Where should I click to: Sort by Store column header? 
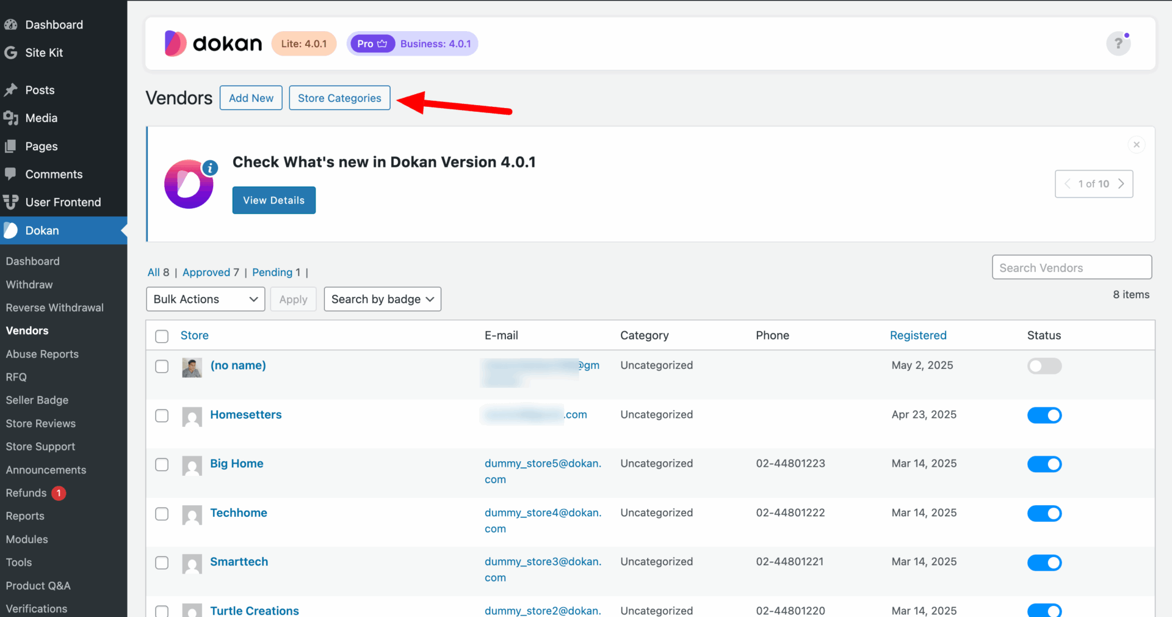195,335
